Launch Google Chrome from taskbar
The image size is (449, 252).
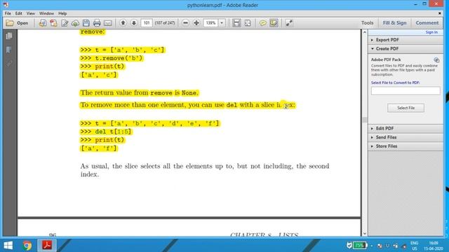click(x=27, y=246)
